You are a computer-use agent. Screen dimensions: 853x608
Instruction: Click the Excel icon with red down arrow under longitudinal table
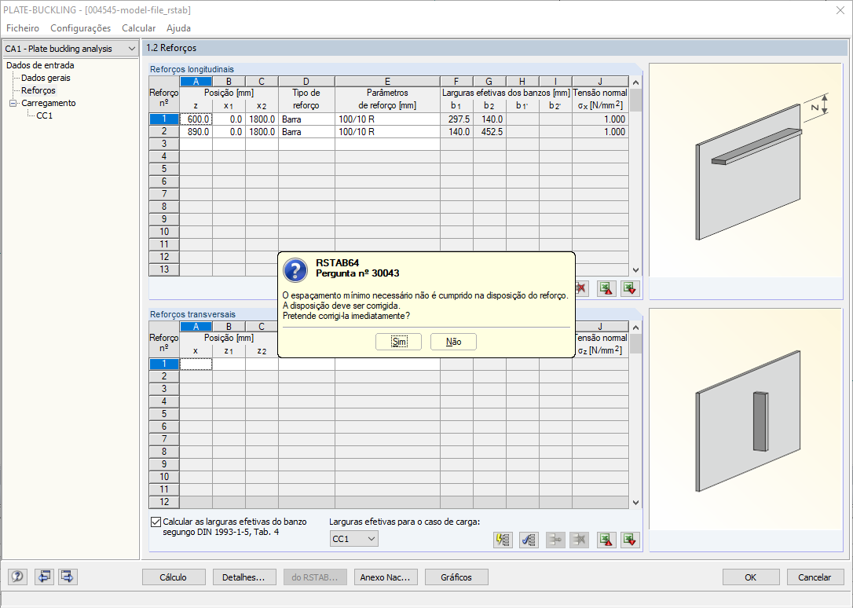[630, 288]
